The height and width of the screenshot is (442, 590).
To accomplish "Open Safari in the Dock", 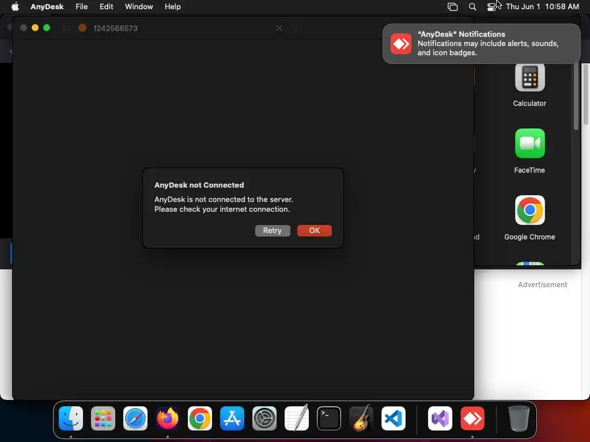I will pos(135,418).
